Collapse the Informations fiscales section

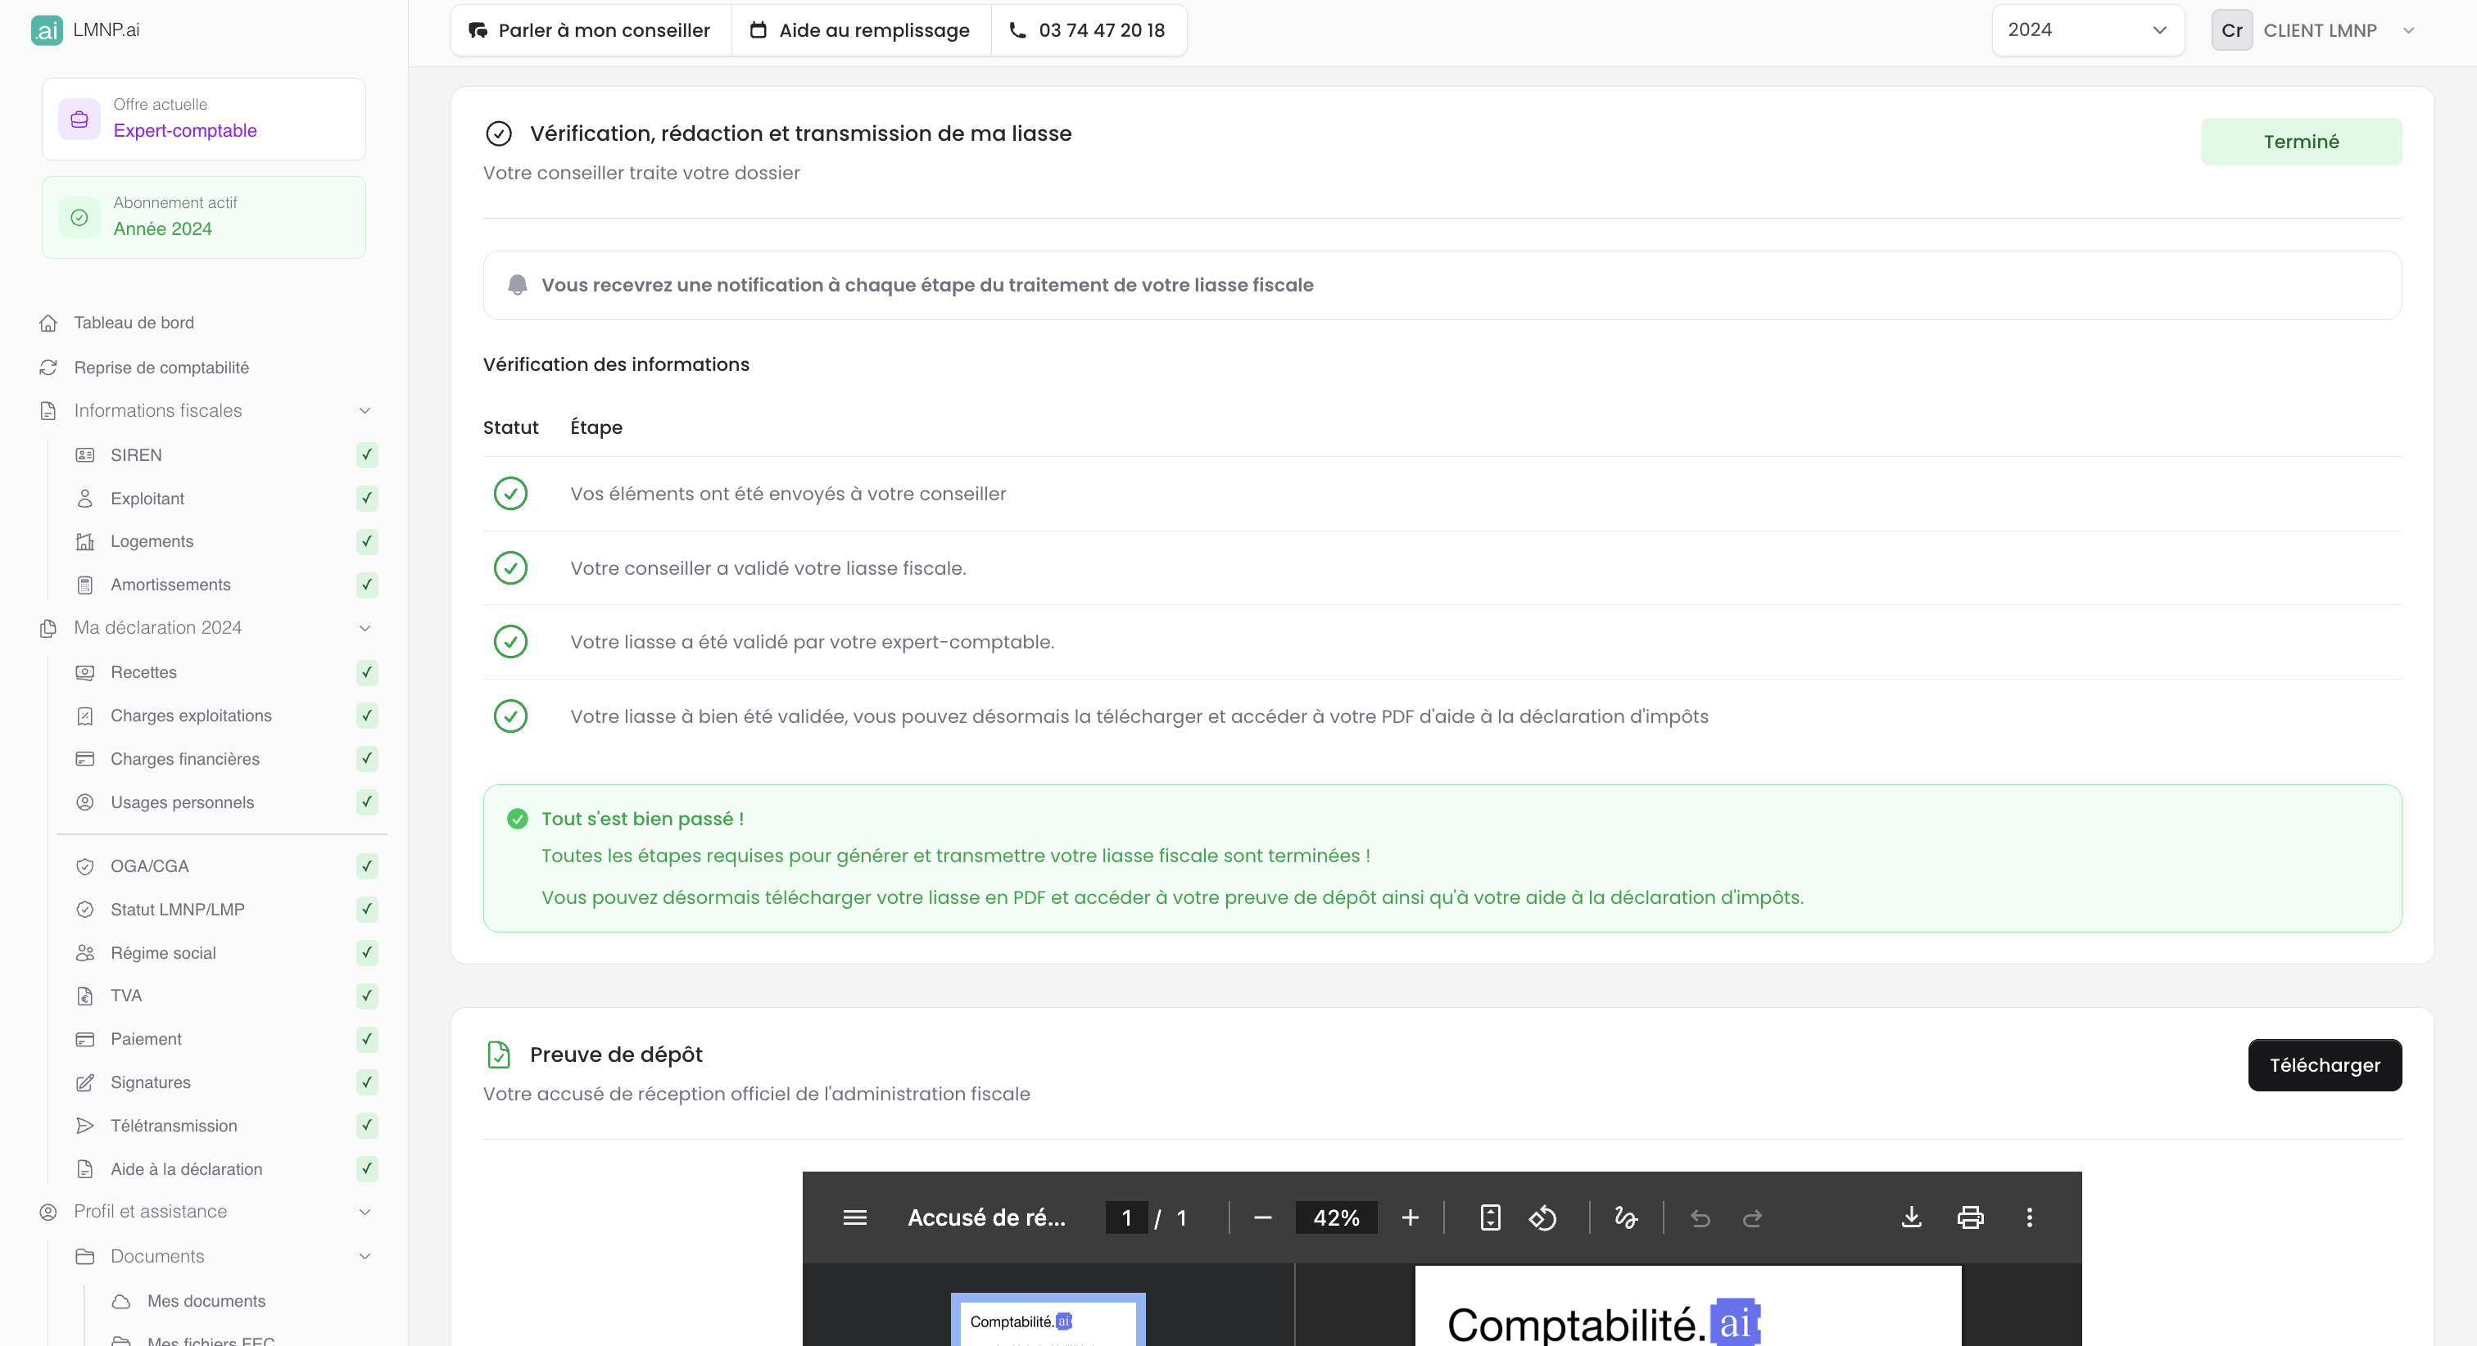pyautogui.click(x=365, y=410)
